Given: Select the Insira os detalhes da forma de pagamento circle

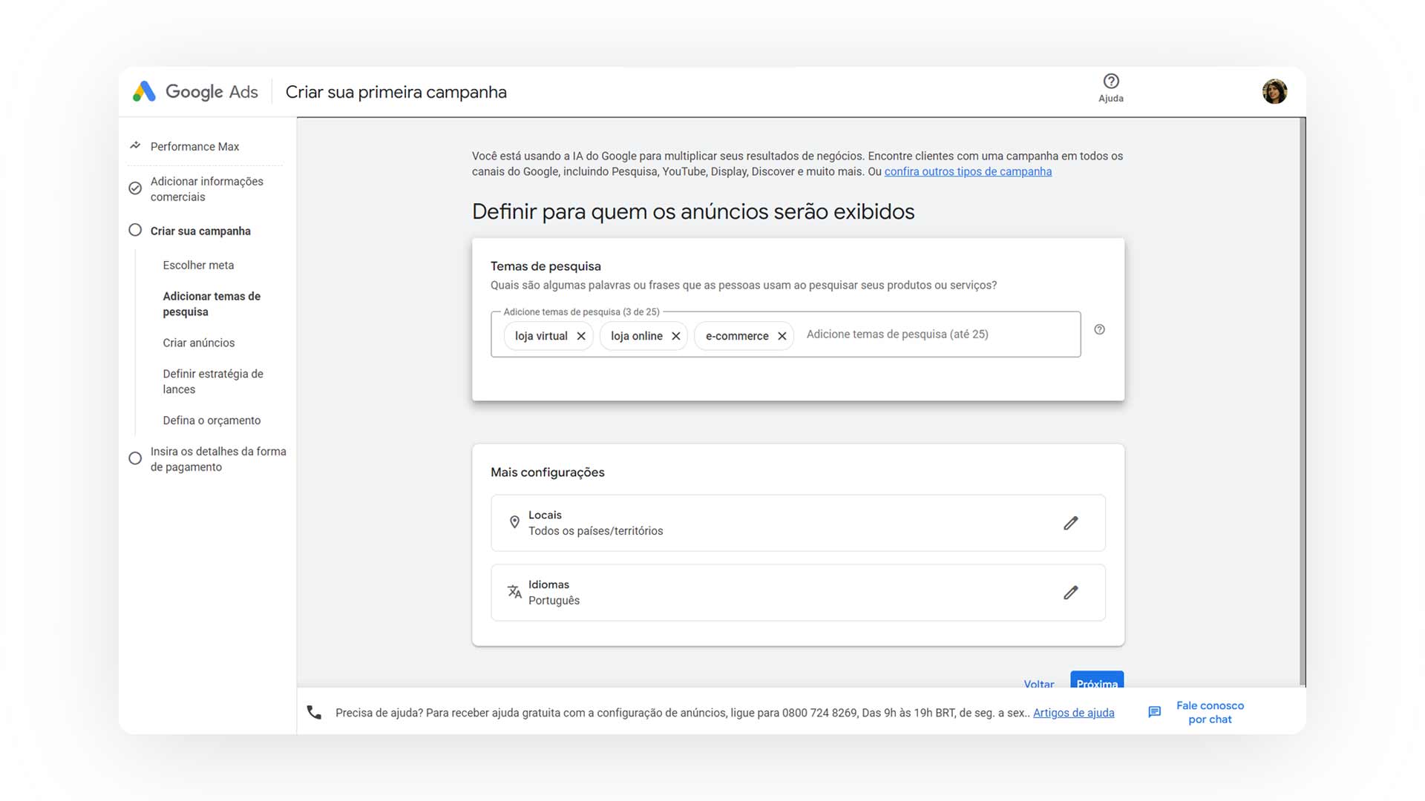Looking at the screenshot, I should [135, 458].
